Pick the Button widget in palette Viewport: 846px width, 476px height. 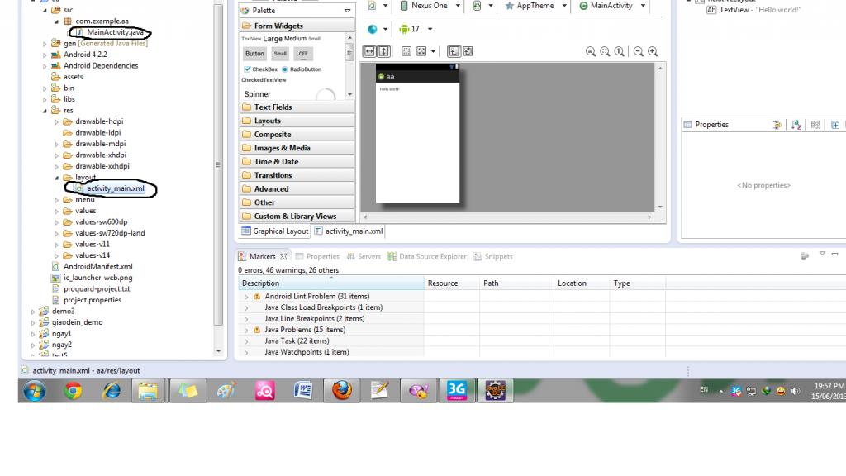(254, 54)
